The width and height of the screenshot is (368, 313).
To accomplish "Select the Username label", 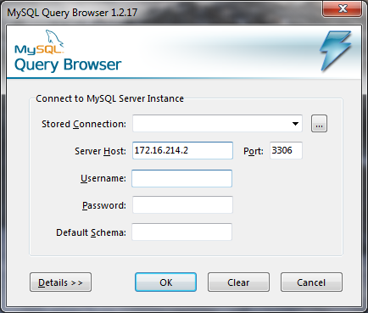I will tap(103, 178).
